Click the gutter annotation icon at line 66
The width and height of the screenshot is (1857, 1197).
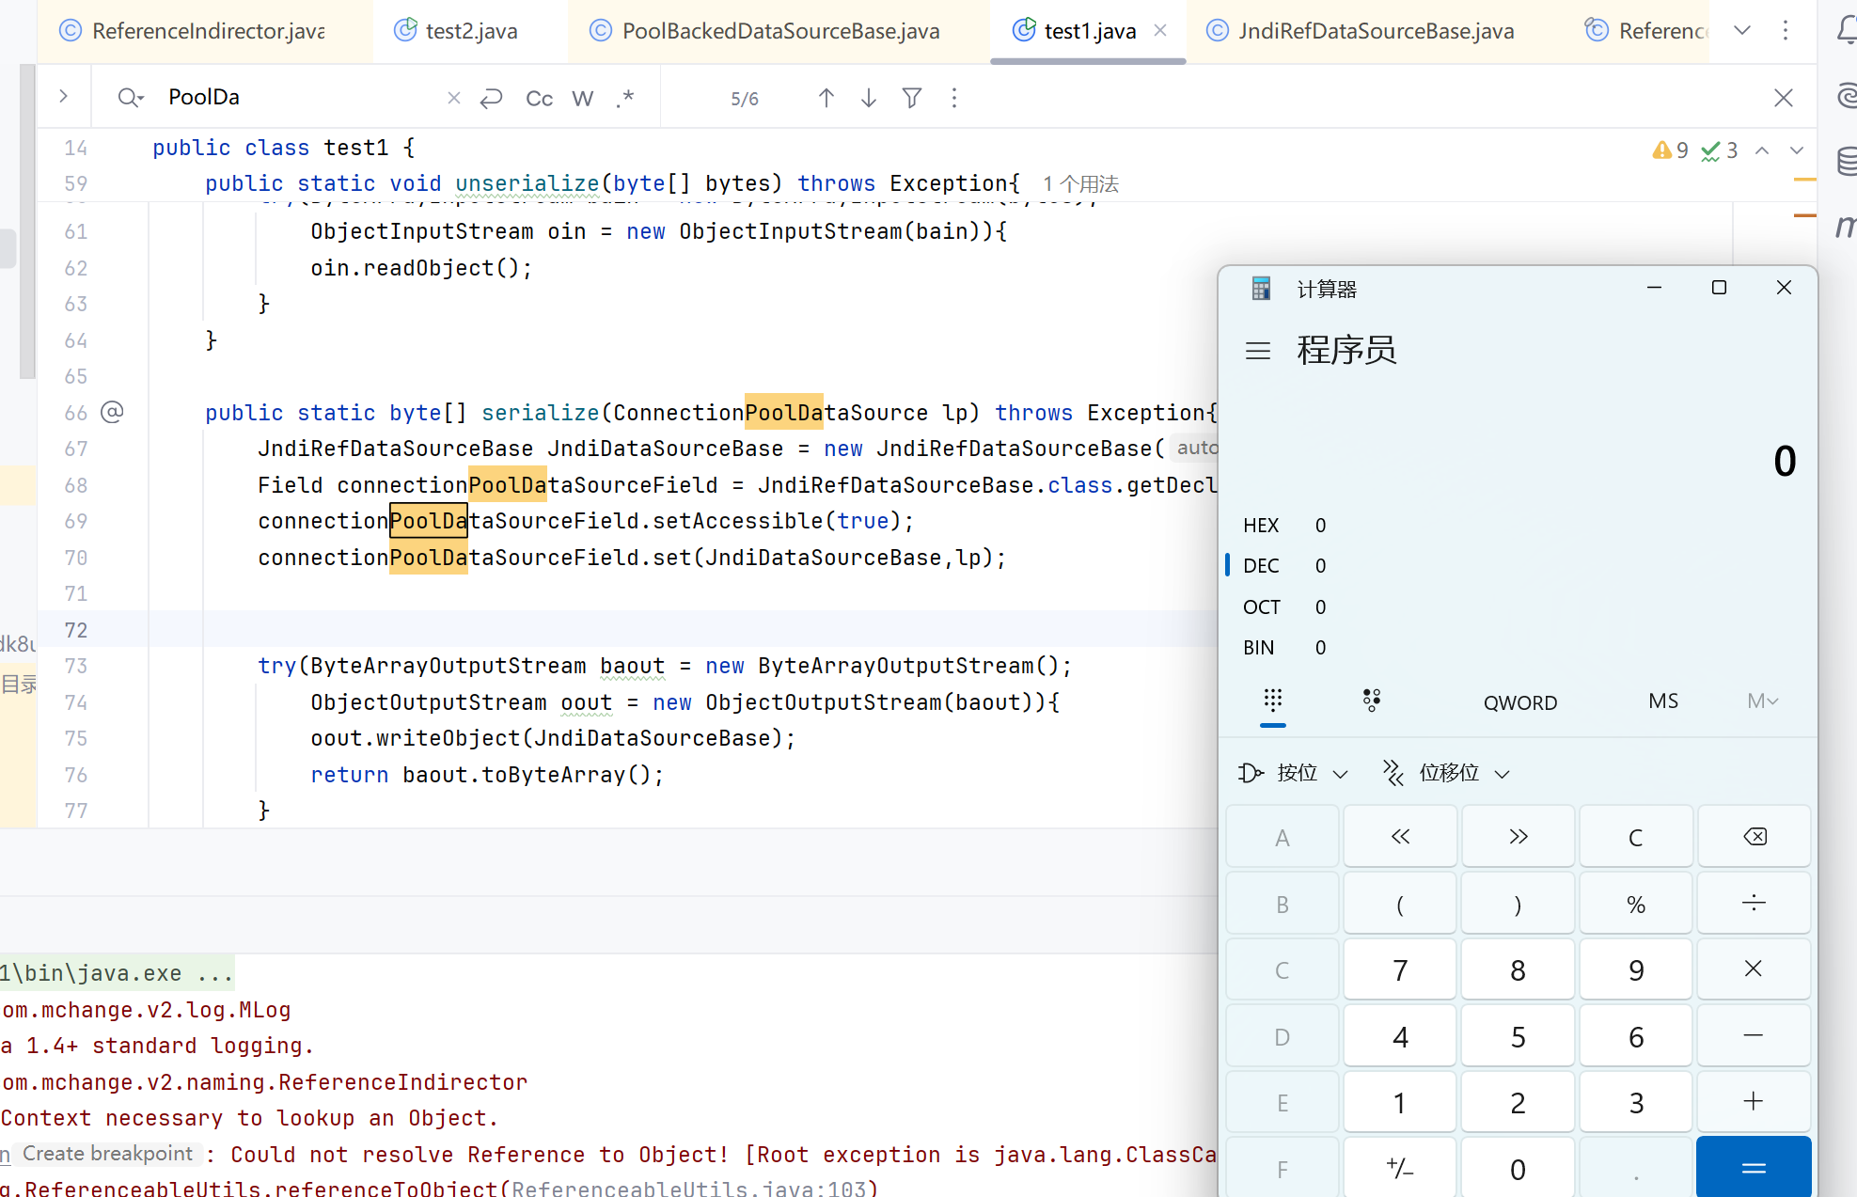coord(112,412)
